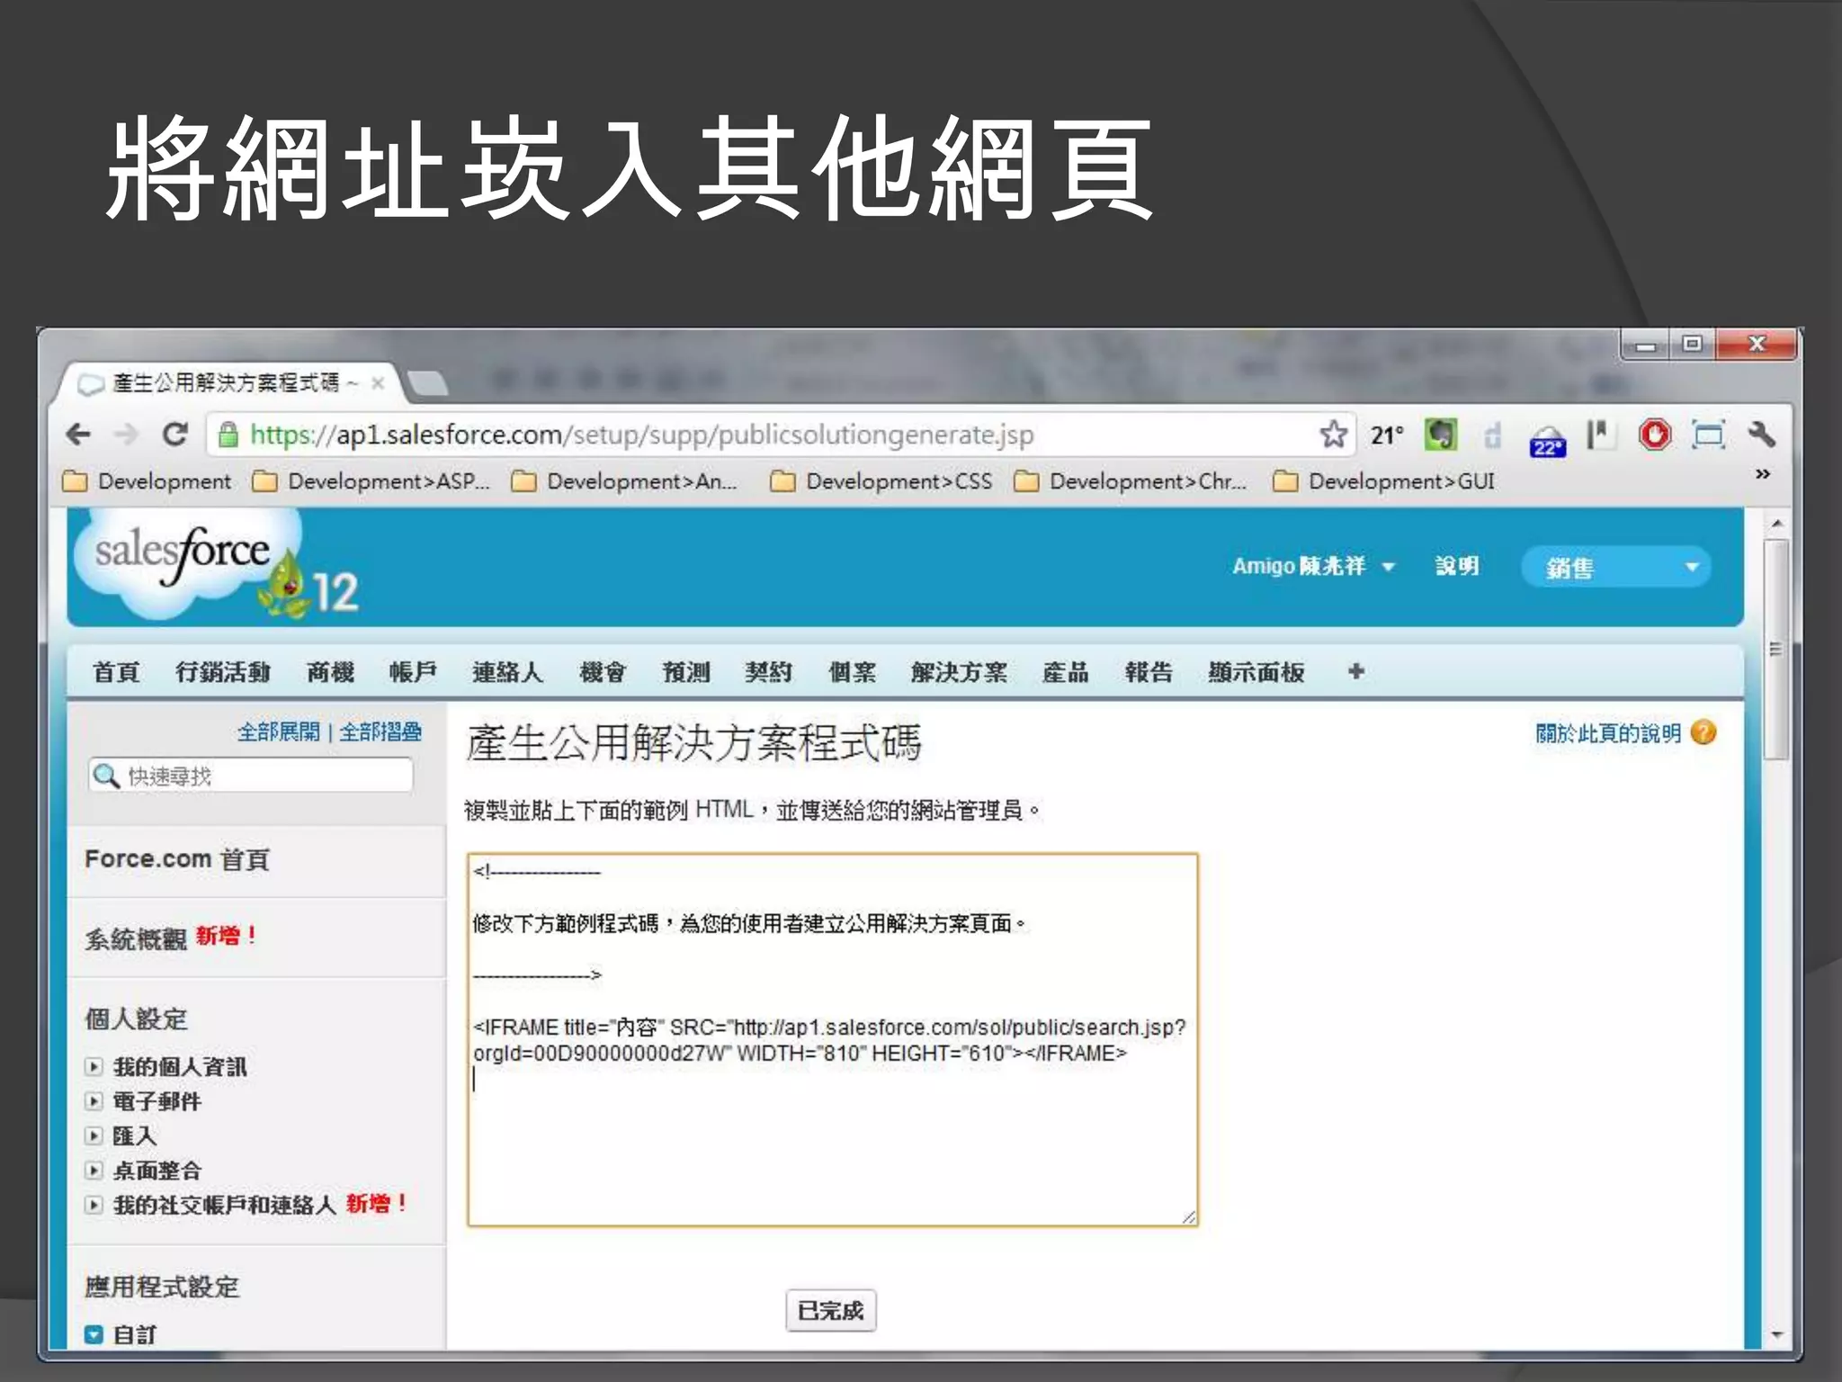The image size is (1842, 1382).
Task: Click the 全部摺疊 link
Action: (x=380, y=731)
